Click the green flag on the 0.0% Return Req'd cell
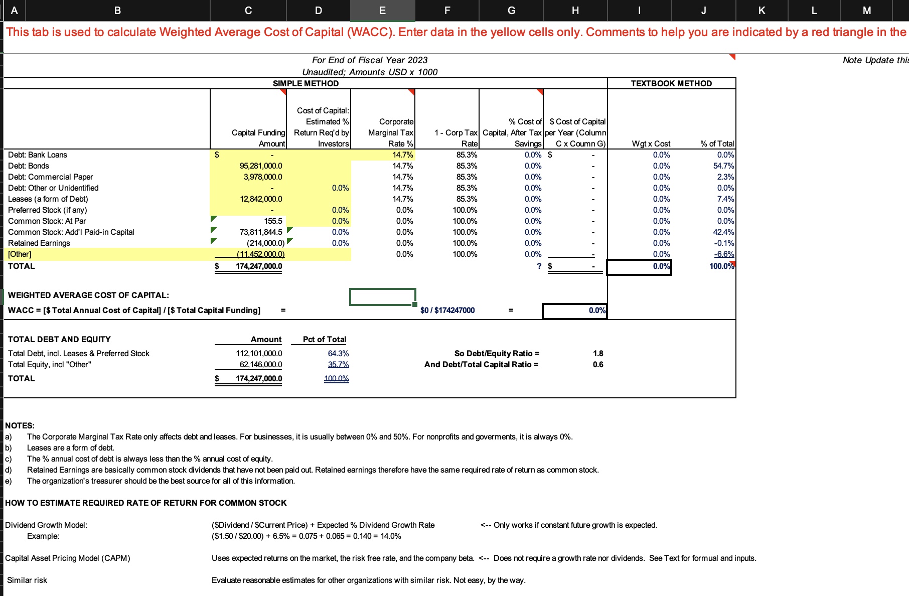909x596 pixels. pos(290,229)
